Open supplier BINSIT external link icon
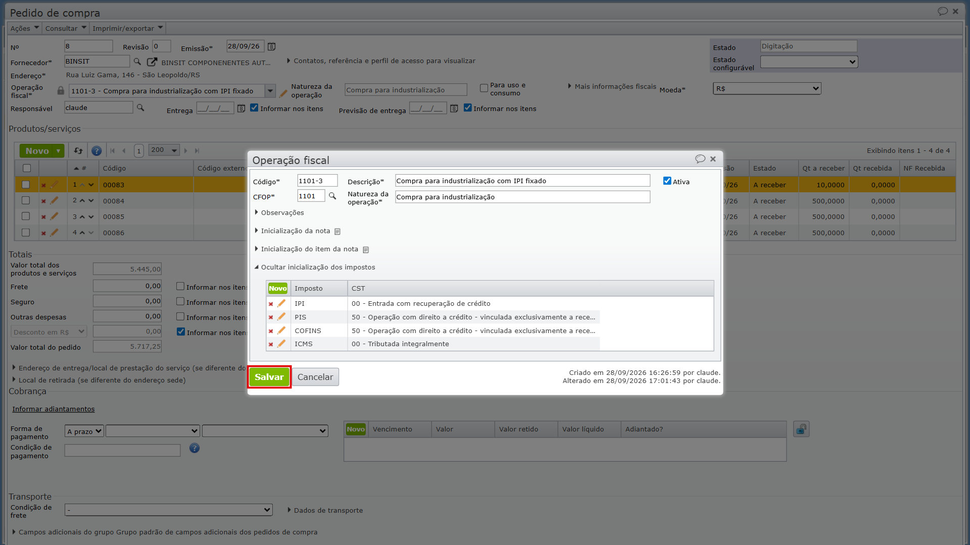The height and width of the screenshot is (545, 970). point(152,62)
